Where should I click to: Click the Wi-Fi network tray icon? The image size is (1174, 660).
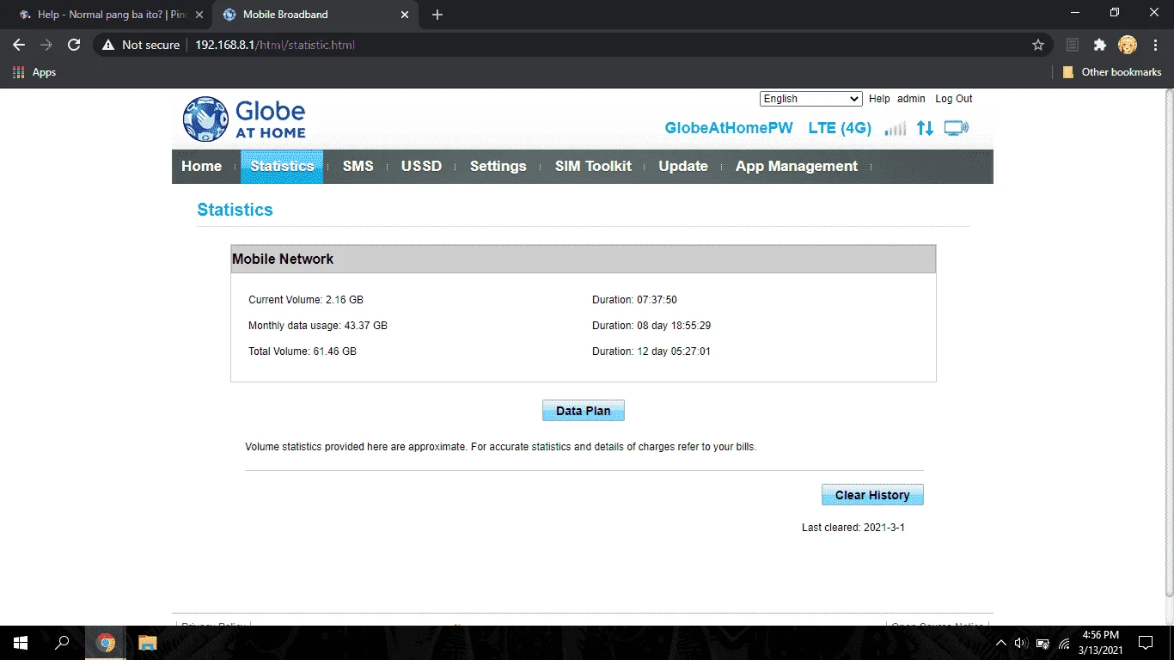[1064, 643]
